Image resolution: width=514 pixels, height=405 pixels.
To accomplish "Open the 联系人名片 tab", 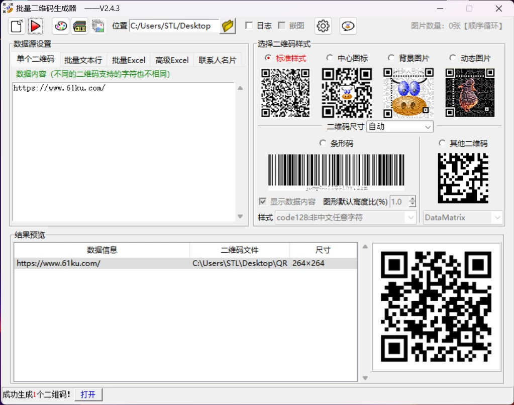I will [217, 60].
